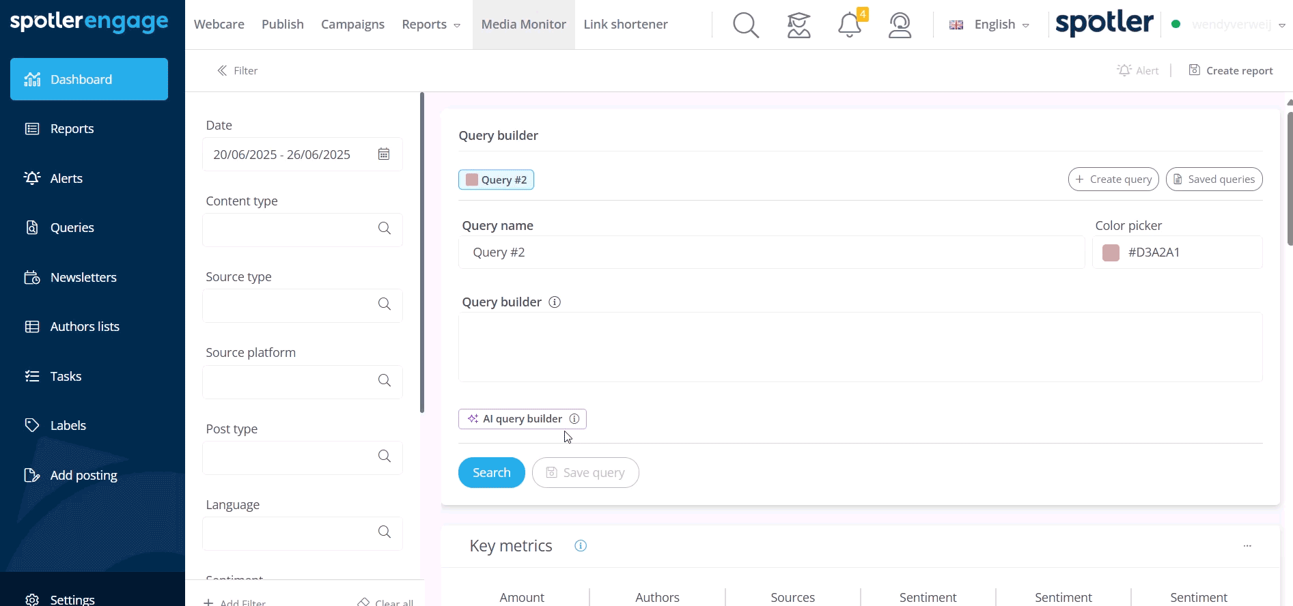This screenshot has height=606, width=1293.
Task: Click the Alert button in the toolbar
Action: 1138,70
